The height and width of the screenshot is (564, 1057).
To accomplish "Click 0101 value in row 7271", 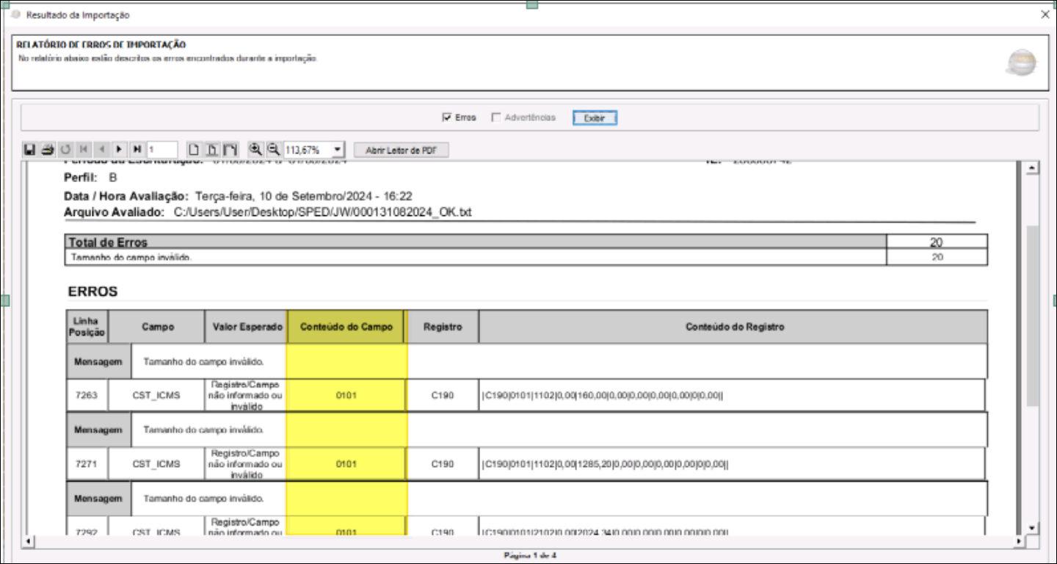I will tap(346, 464).
